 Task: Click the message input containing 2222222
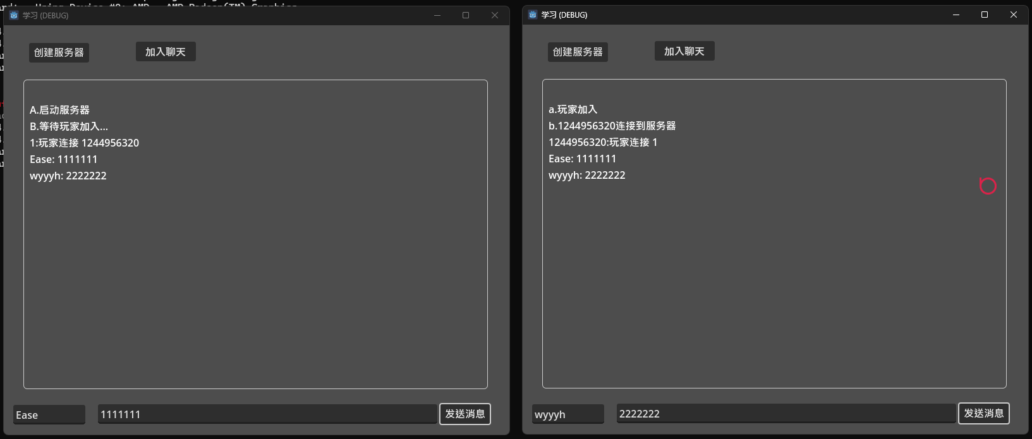786,414
